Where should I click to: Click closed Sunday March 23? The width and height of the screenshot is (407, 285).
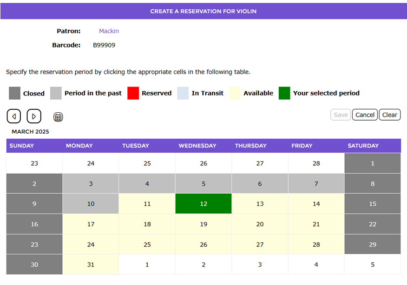pyautogui.click(x=34, y=244)
